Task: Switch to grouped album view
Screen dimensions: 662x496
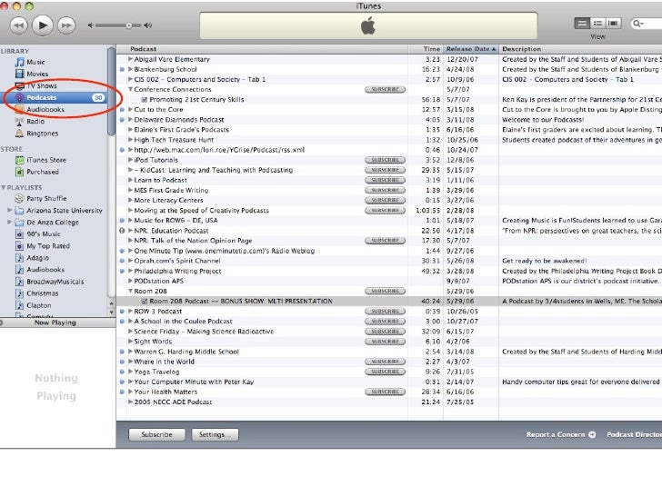Action: (597, 24)
